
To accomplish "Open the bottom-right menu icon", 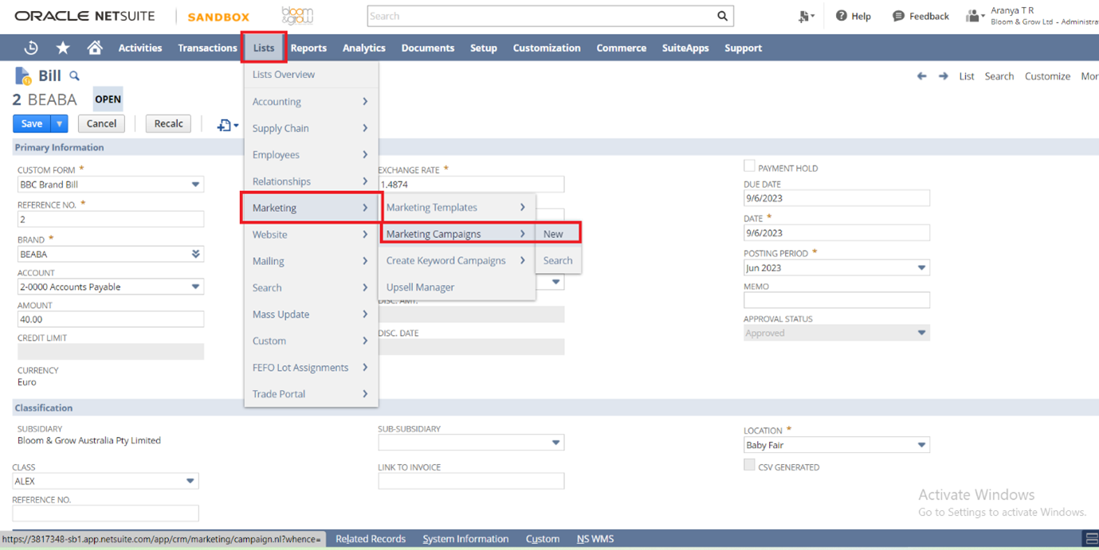I will pyautogui.click(x=1091, y=539).
